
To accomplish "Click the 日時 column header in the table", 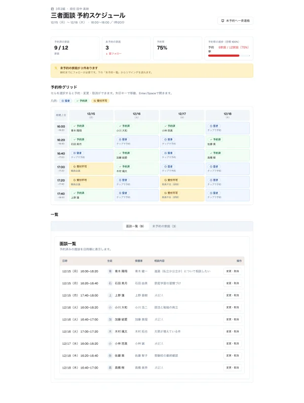I will pos(65,261).
